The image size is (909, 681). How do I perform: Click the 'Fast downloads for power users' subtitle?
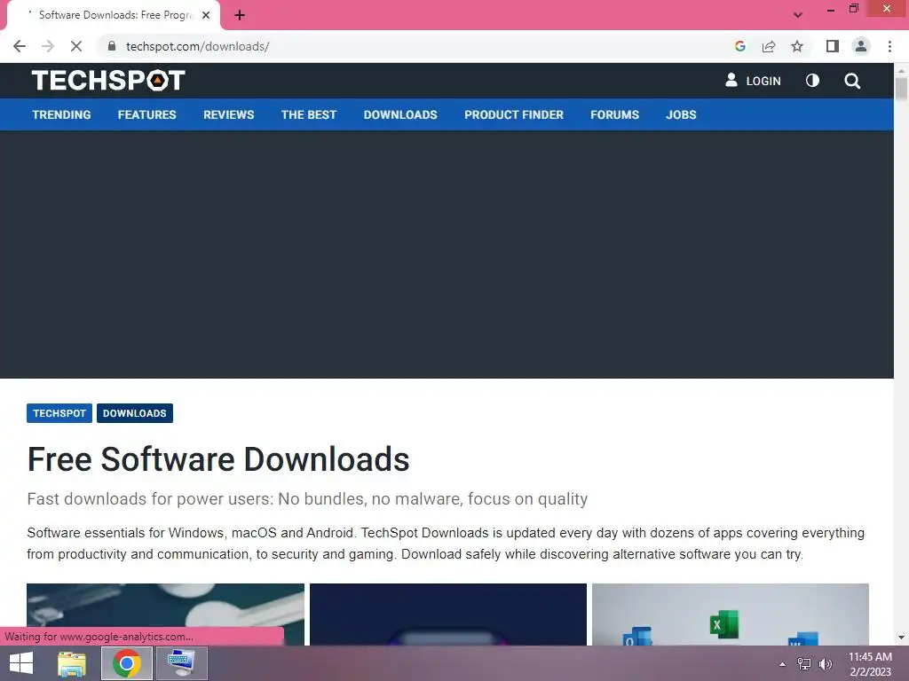tap(307, 498)
